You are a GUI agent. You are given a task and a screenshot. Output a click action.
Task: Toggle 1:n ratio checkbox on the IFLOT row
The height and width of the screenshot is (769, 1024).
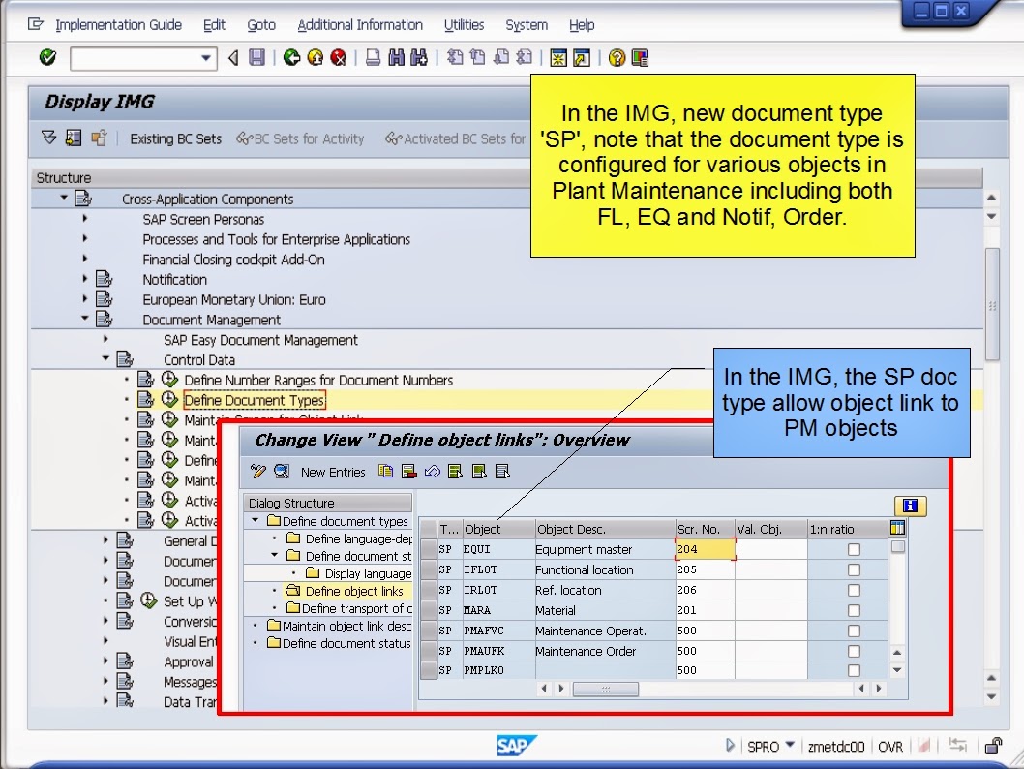855,569
